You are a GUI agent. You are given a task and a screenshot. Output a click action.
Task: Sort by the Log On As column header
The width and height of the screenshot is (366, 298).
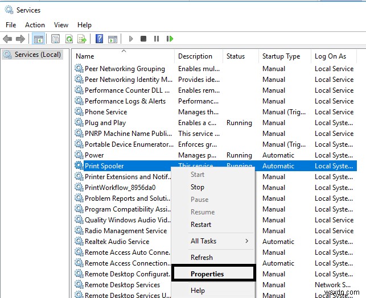[x=334, y=56]
